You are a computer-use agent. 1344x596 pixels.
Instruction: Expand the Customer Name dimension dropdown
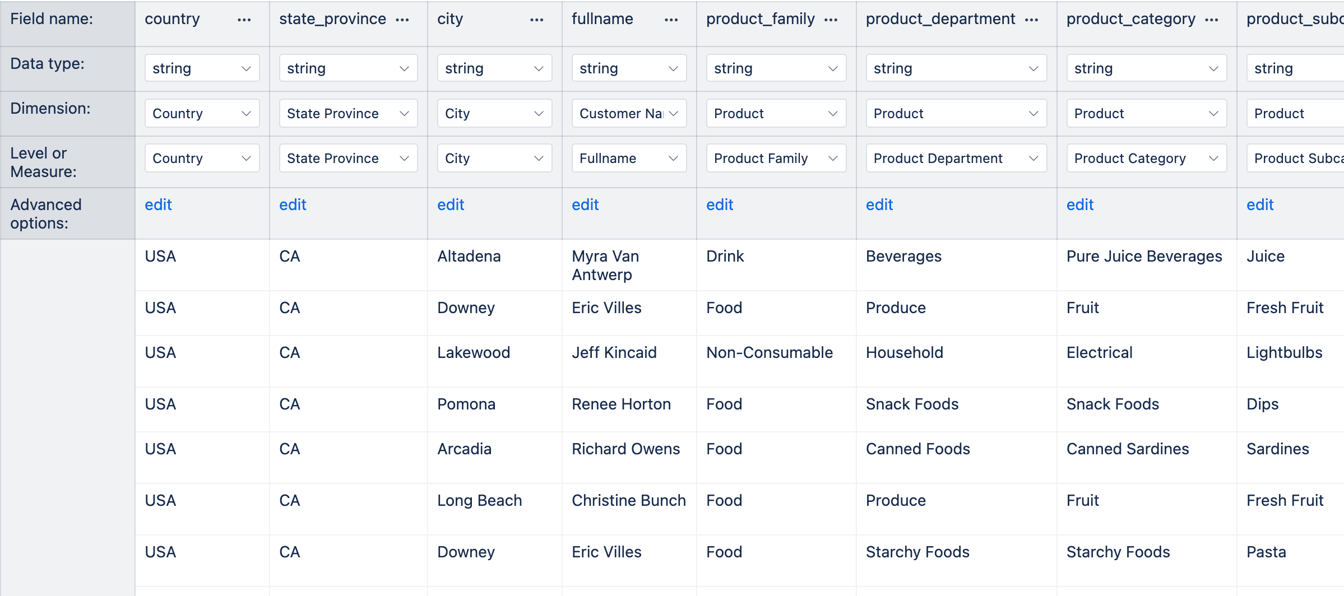[629, 113]
